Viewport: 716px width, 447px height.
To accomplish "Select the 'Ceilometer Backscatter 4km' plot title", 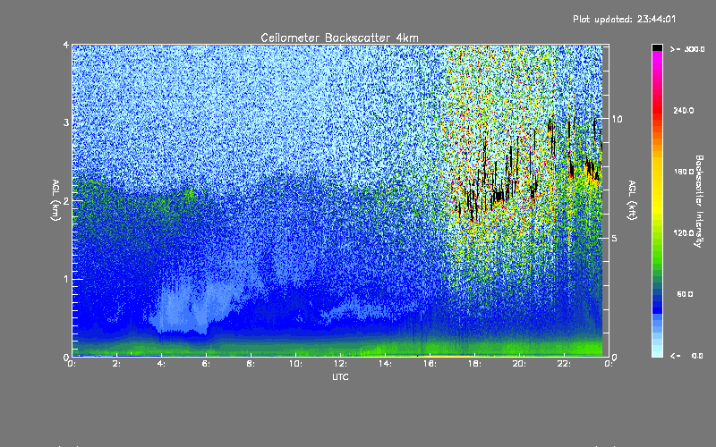I will click(339, 38).
